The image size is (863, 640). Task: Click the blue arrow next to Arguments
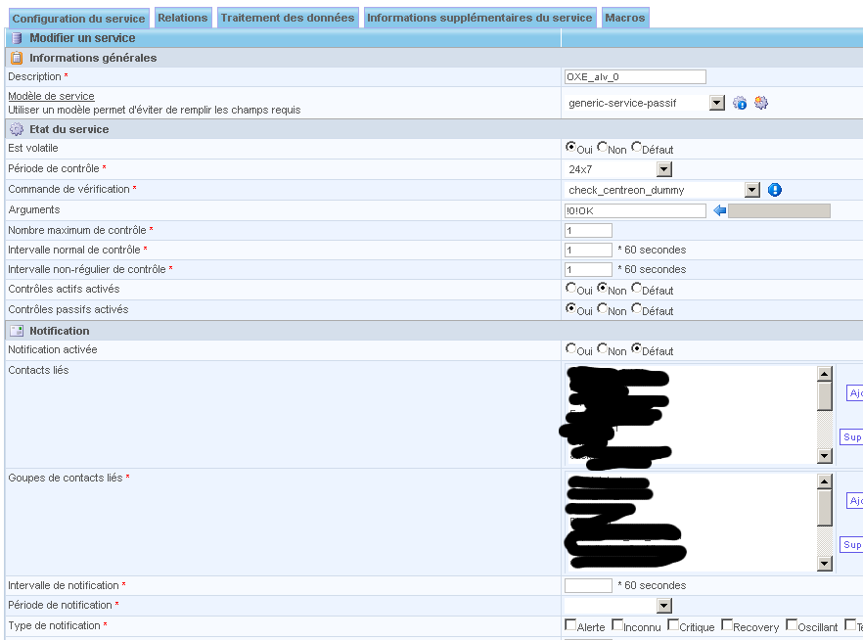(x=720, y=210)
